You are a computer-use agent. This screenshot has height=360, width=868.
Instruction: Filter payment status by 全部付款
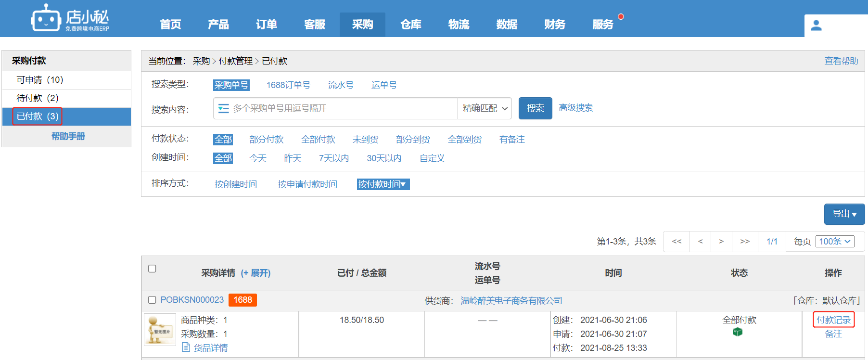click(318, 140)
